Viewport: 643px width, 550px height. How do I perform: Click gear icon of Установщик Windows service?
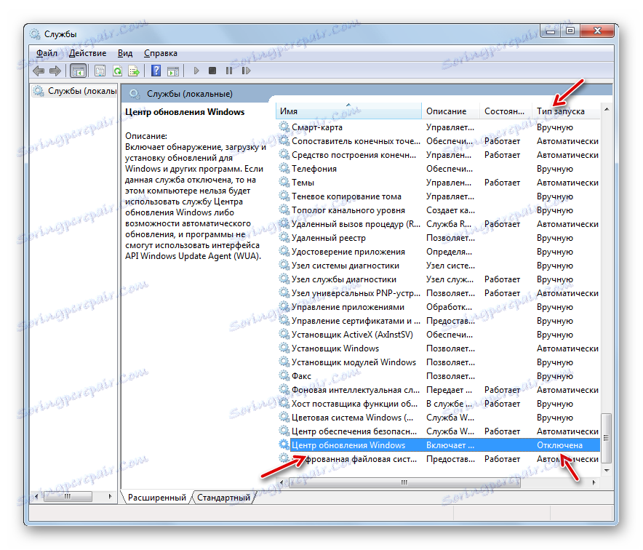pos(284,348)
